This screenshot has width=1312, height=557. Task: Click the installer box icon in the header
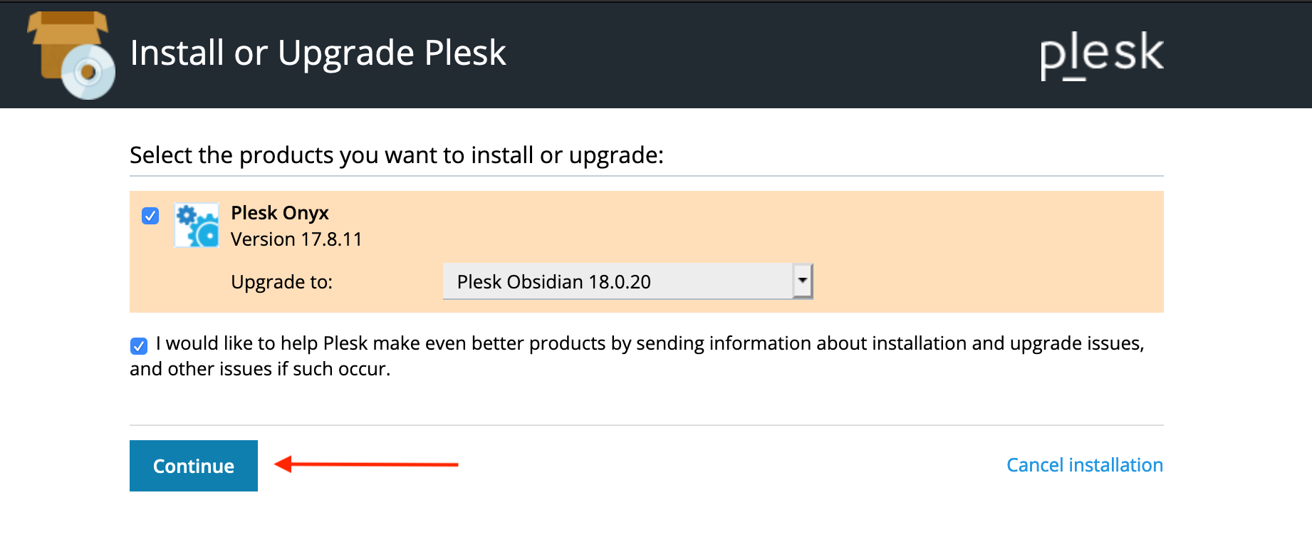click(x=71, y=55)
